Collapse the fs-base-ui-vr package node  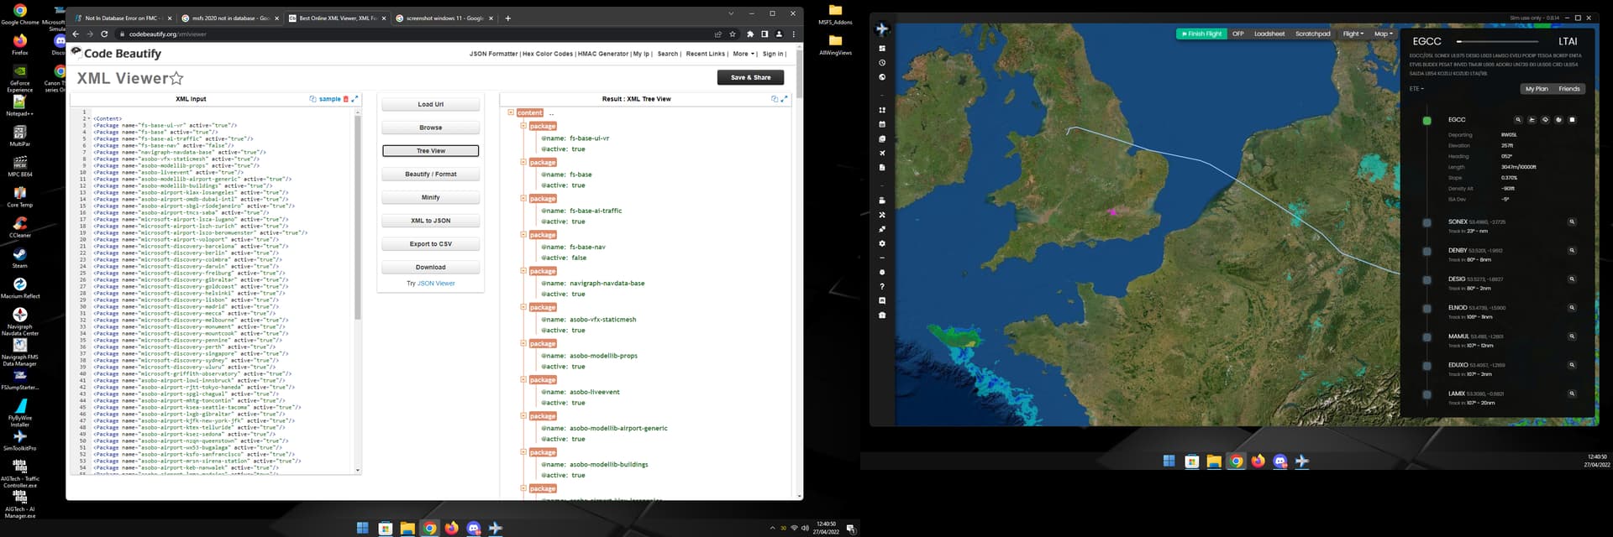pos(523,126)
